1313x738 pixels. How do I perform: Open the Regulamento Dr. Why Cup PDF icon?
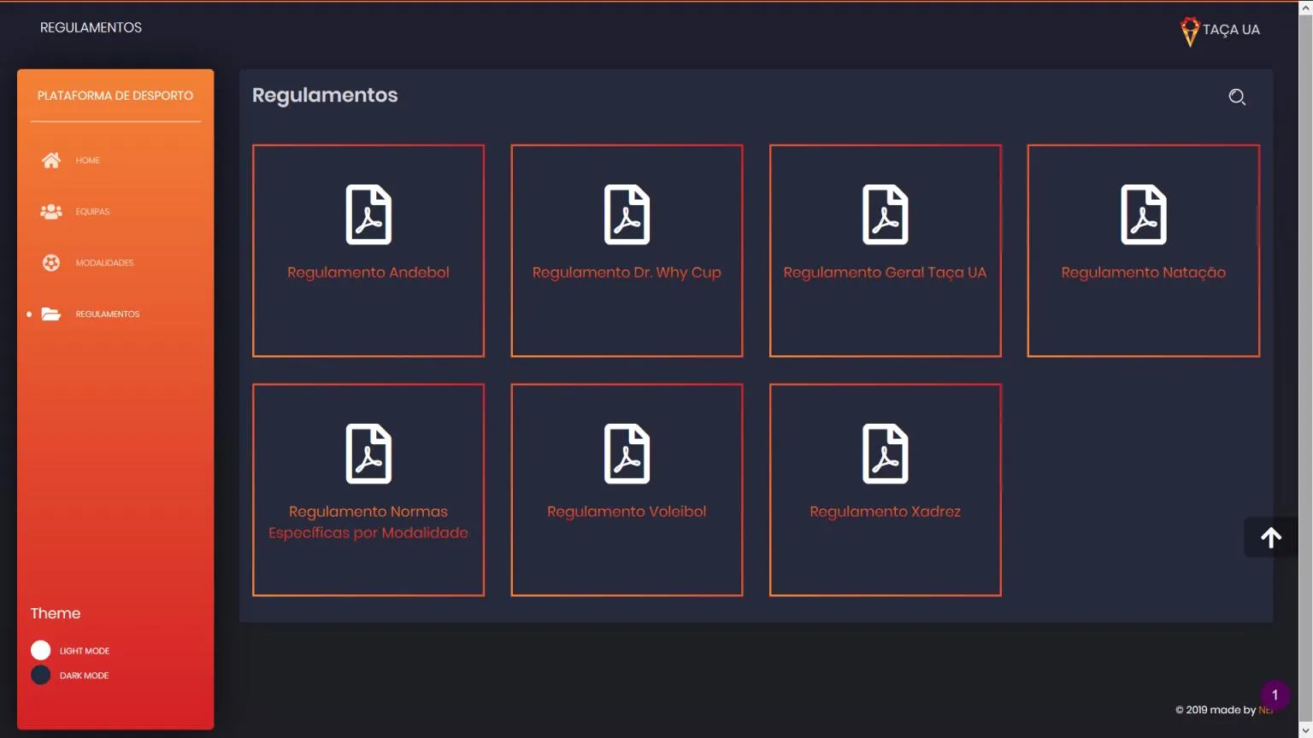click(x=627, y=214)
